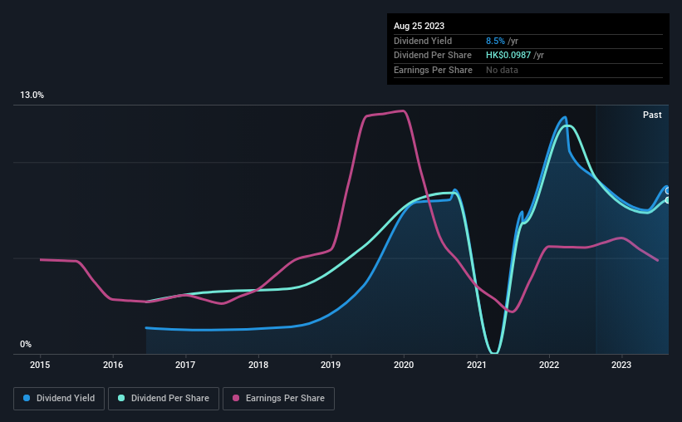Click the blue endpoint marker on chart

[668, 191]
